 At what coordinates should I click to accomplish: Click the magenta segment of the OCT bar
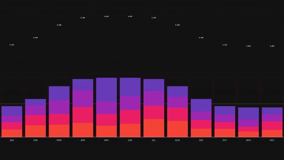[225, 118]
